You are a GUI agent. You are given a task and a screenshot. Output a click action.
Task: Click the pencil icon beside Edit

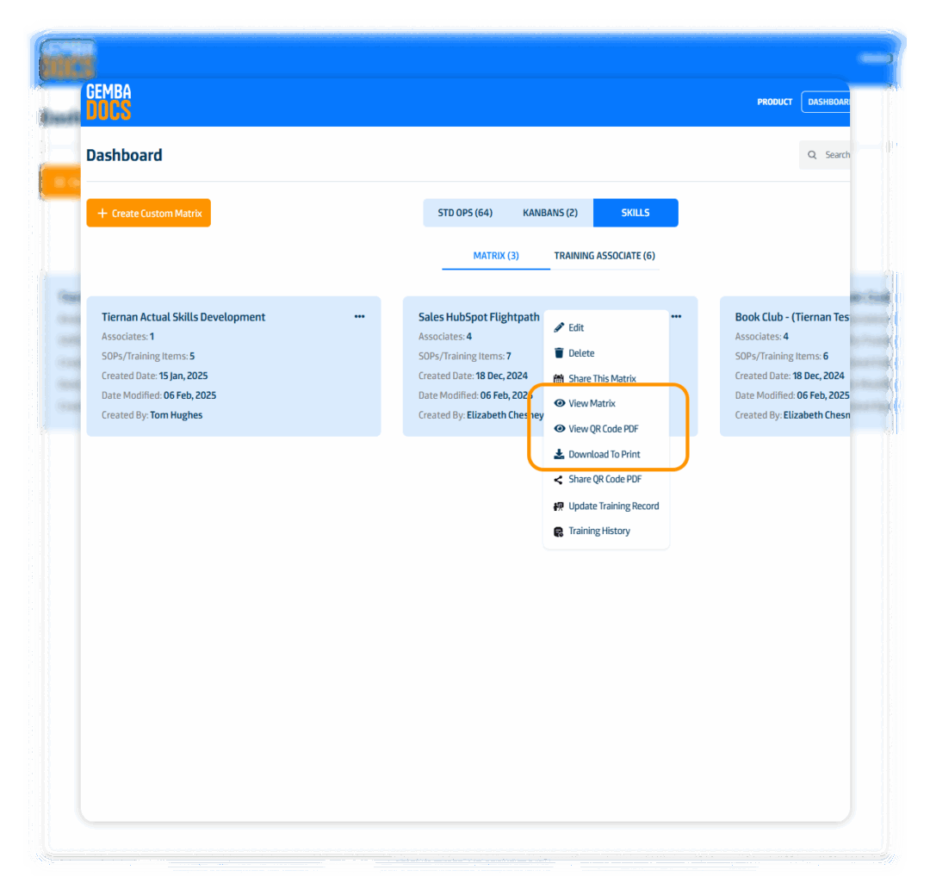[x=559, y=328]
